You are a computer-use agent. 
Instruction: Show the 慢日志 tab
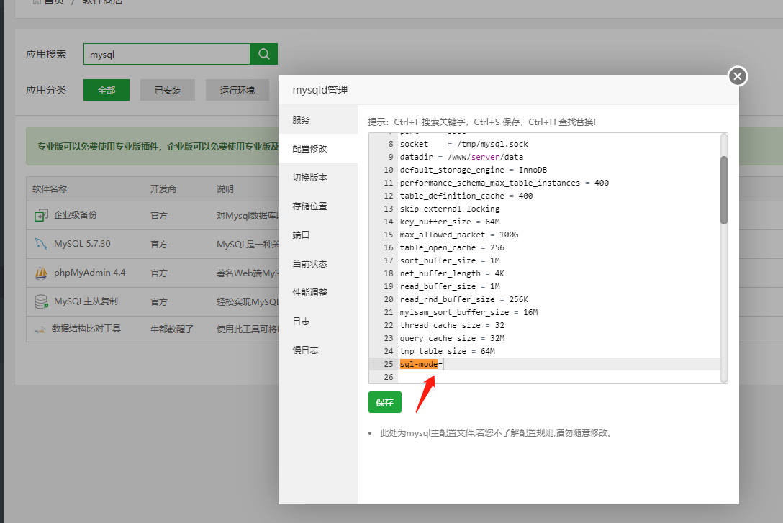(x=305, y=350)
